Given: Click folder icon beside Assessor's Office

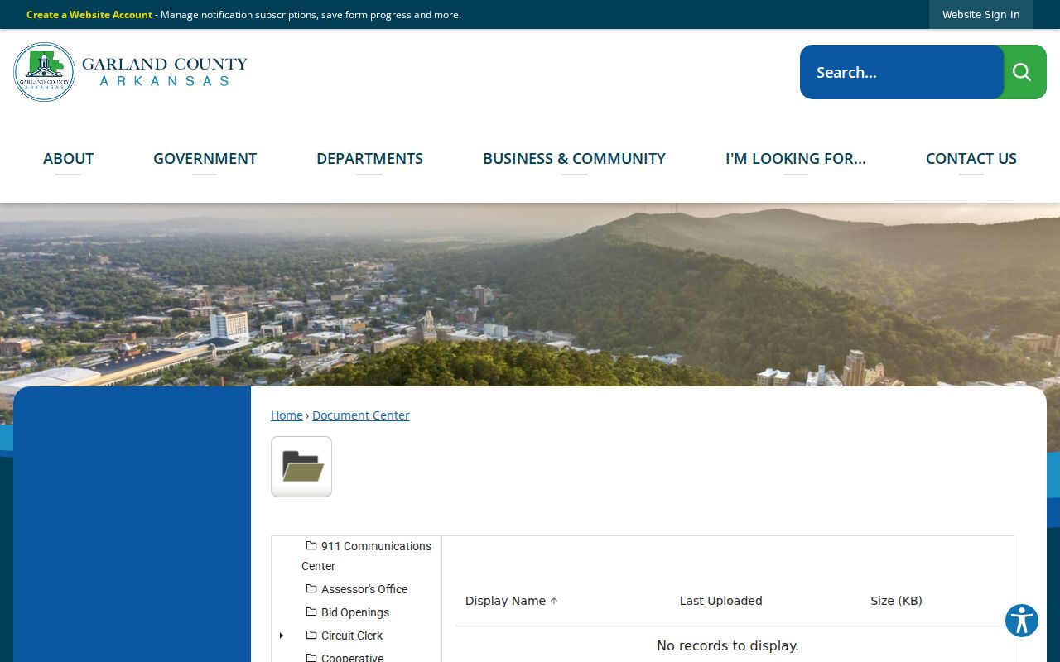Looking at the screenshot, I should click(311, 589).
